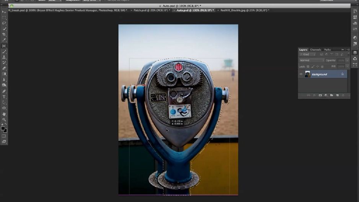This screenshot has width=359, height=202.
Task: Open the Opacity slider dropdown arrow
Action: pyautogui.click(x=347, y=60)
